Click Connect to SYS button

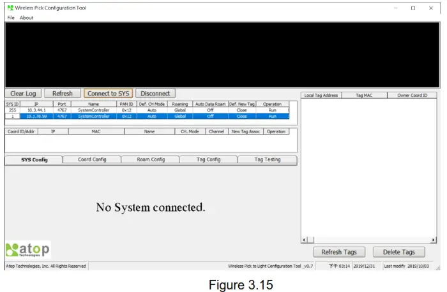pos(109,93)
